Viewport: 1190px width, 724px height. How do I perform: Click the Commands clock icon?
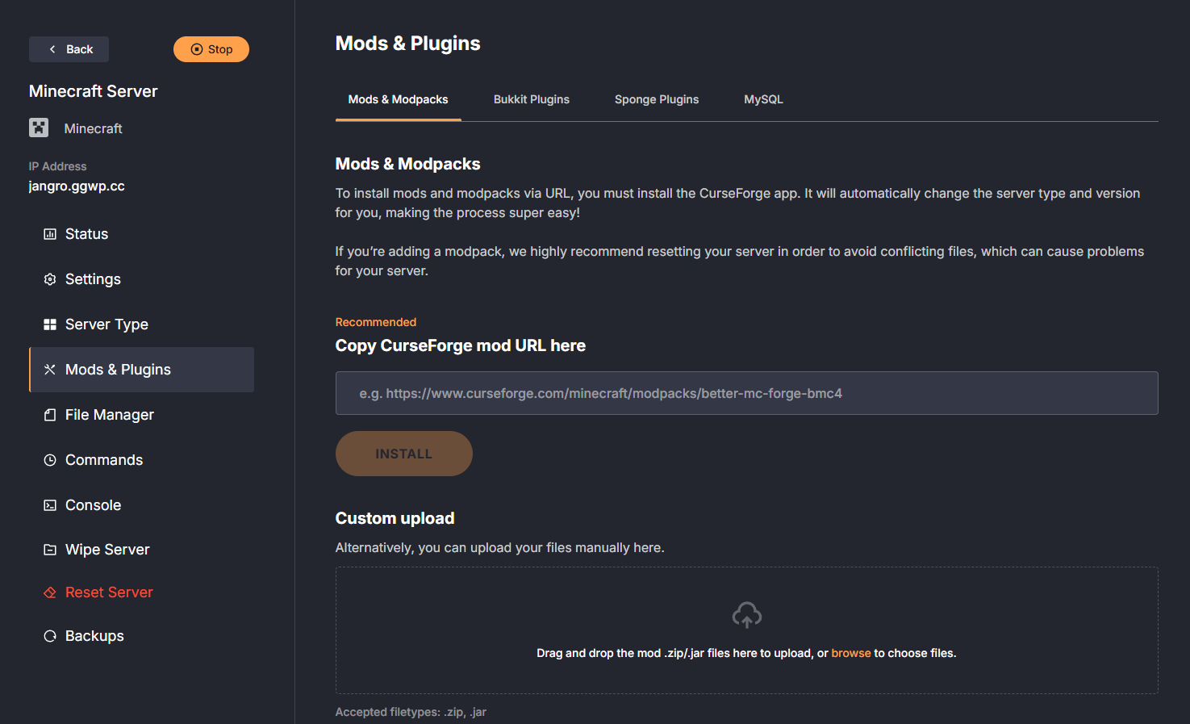pos(50,459)
